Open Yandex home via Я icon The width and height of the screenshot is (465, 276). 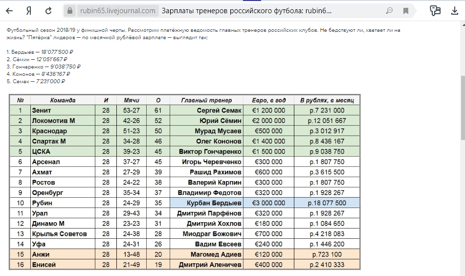[x=29, y=11]
